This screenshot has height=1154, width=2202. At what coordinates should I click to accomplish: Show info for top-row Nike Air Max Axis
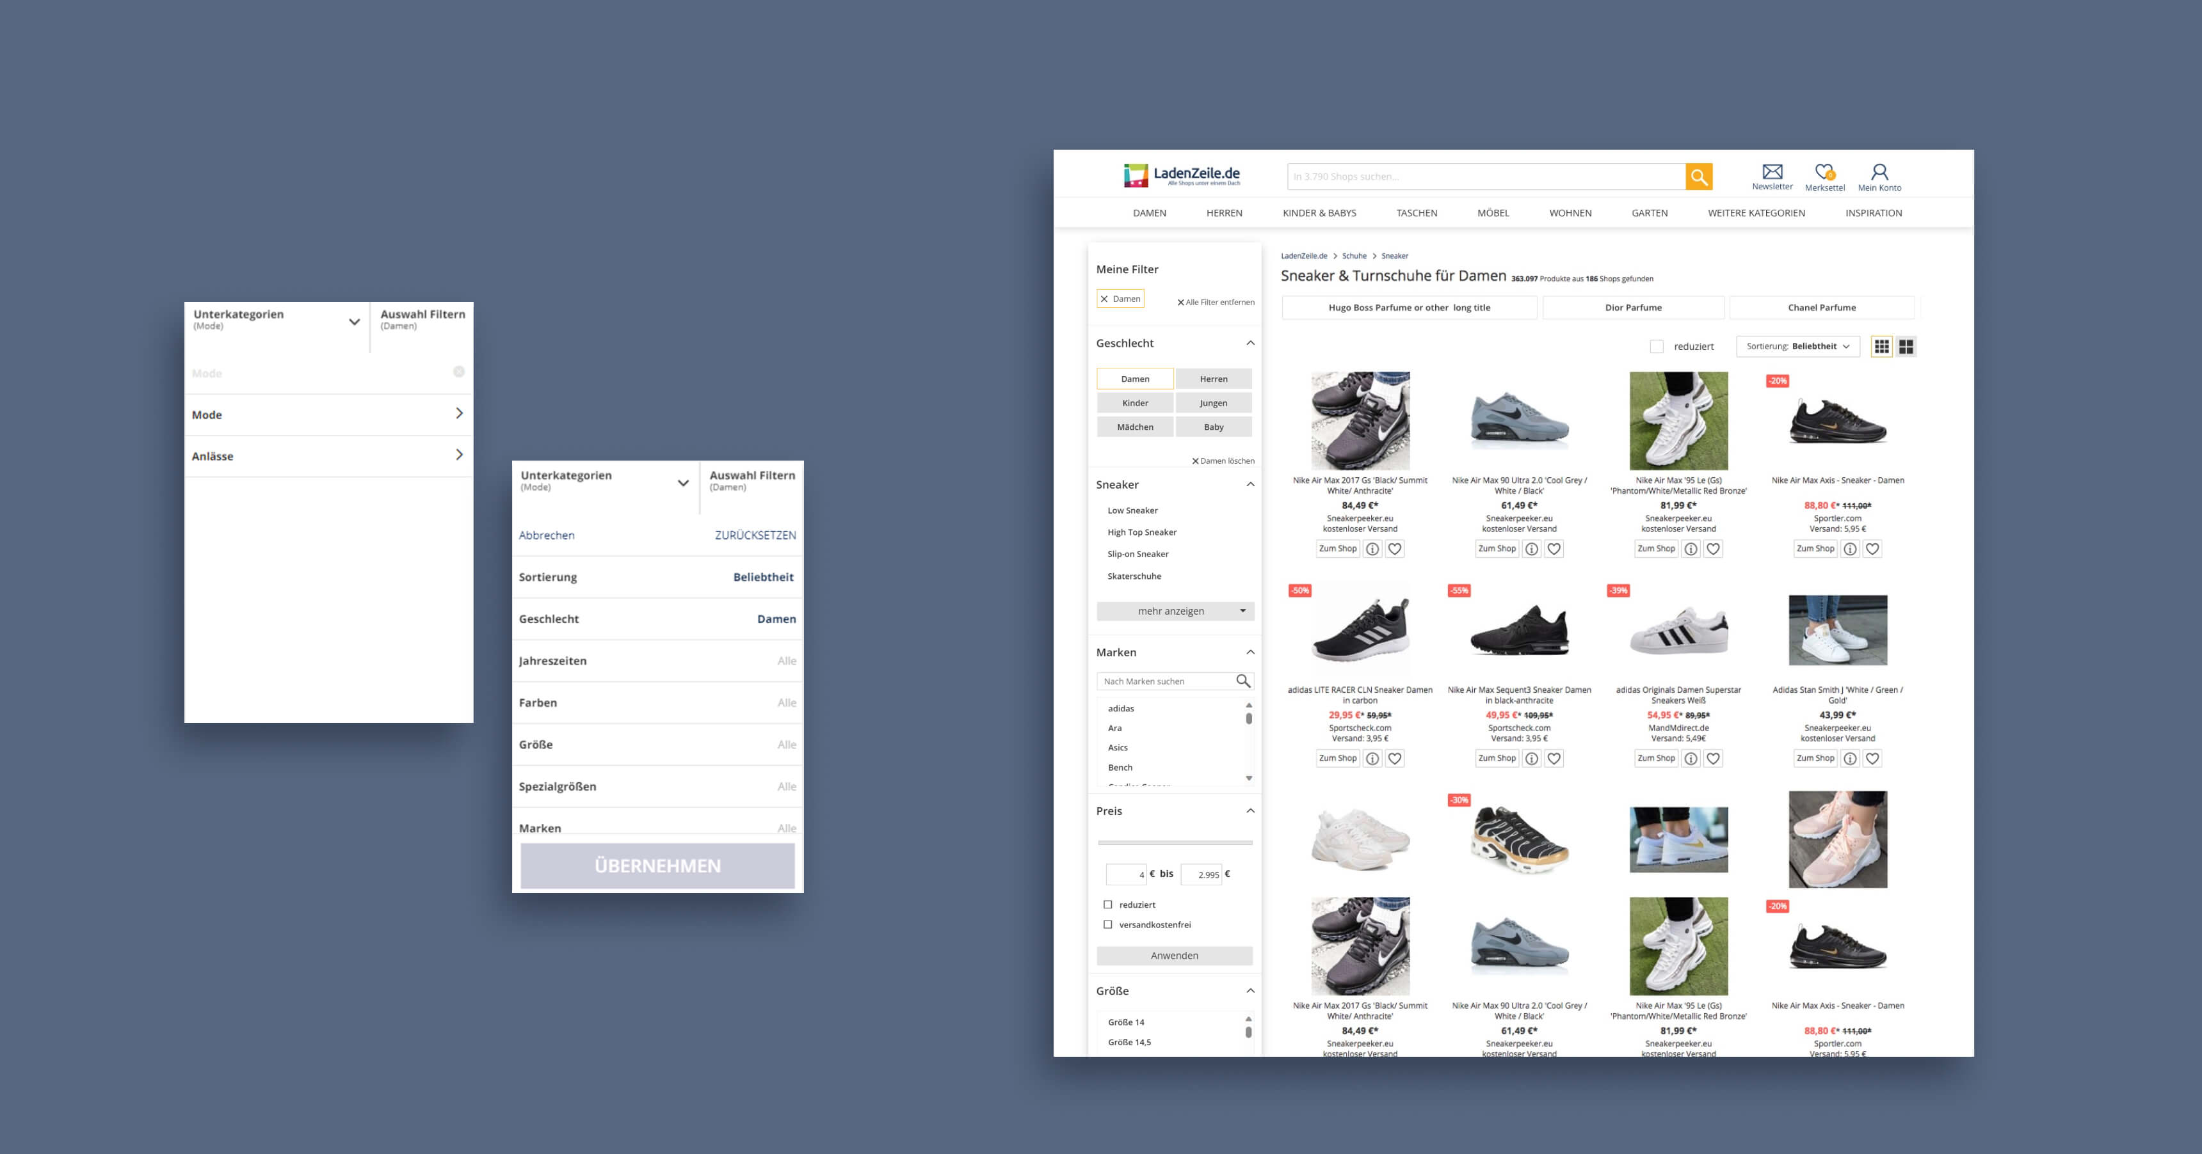(x=1850, y=549)
